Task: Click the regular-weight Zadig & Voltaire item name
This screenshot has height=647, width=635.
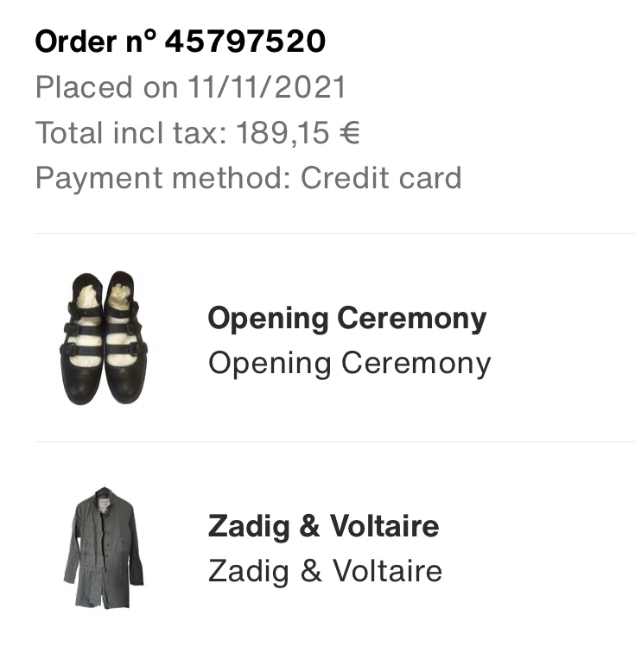Action: pos(325,571)
